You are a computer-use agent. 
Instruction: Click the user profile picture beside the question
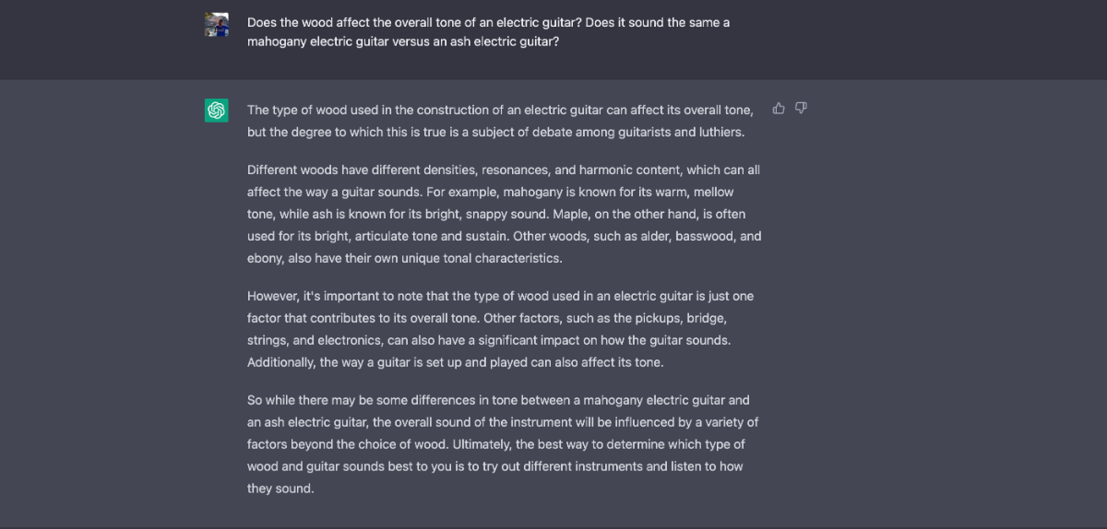coord(217,25)
